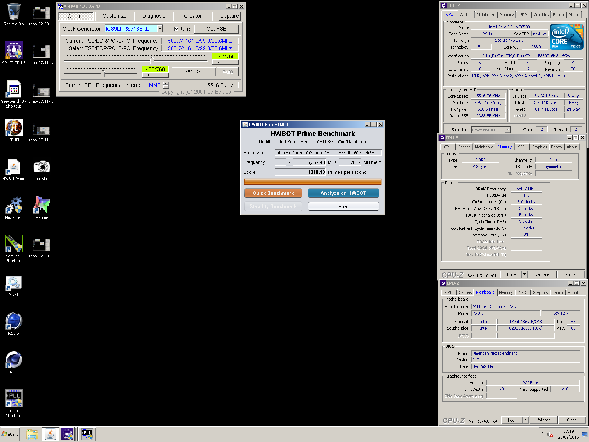This screenshot has height=442, width=589.
Task: Open Clock Generator dropdown in SetFSB
Action: point(160,29)
